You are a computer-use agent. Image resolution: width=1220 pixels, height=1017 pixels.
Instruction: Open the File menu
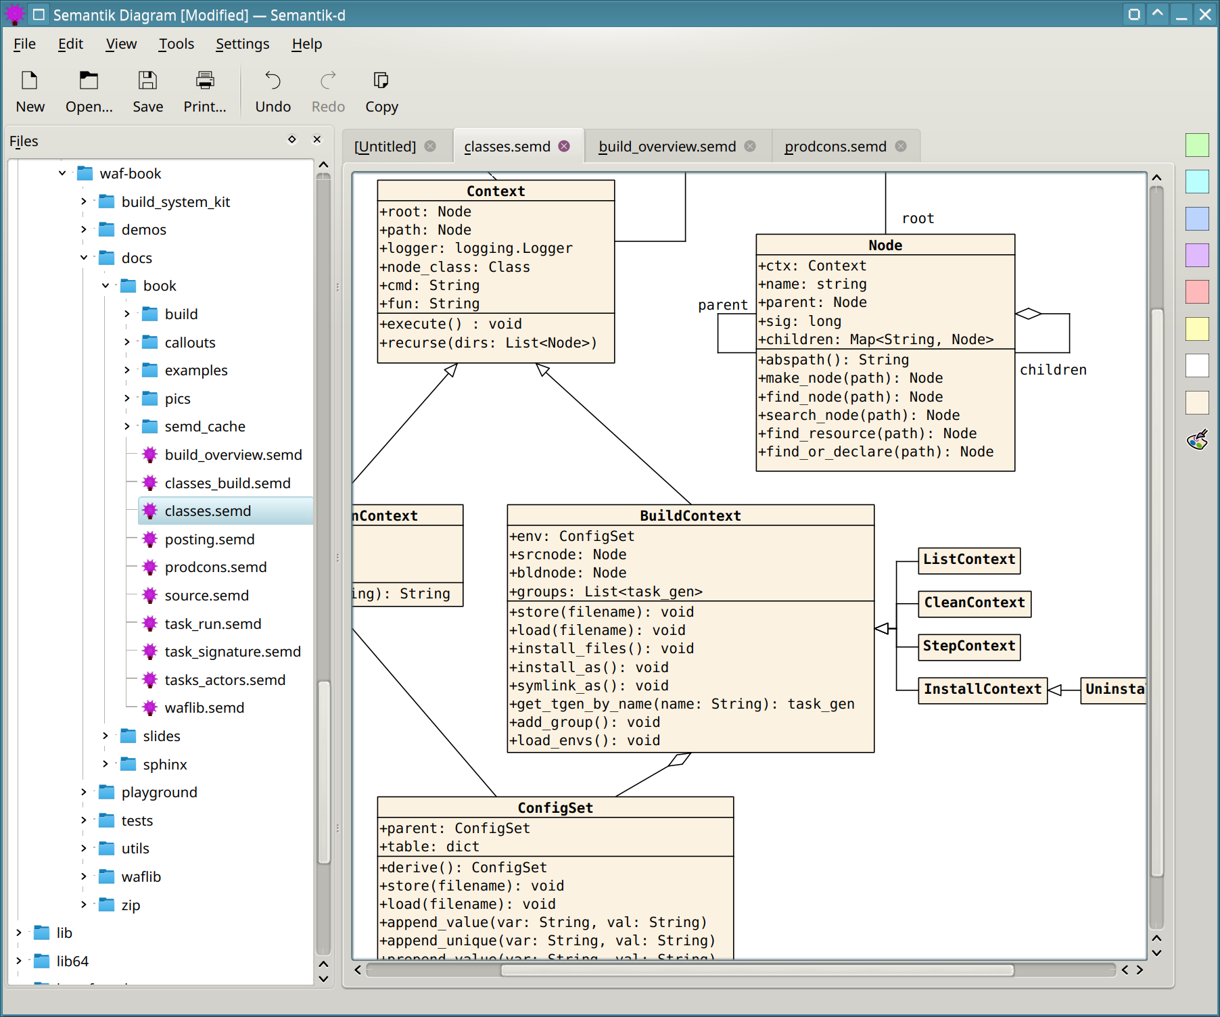click(24, 44)
